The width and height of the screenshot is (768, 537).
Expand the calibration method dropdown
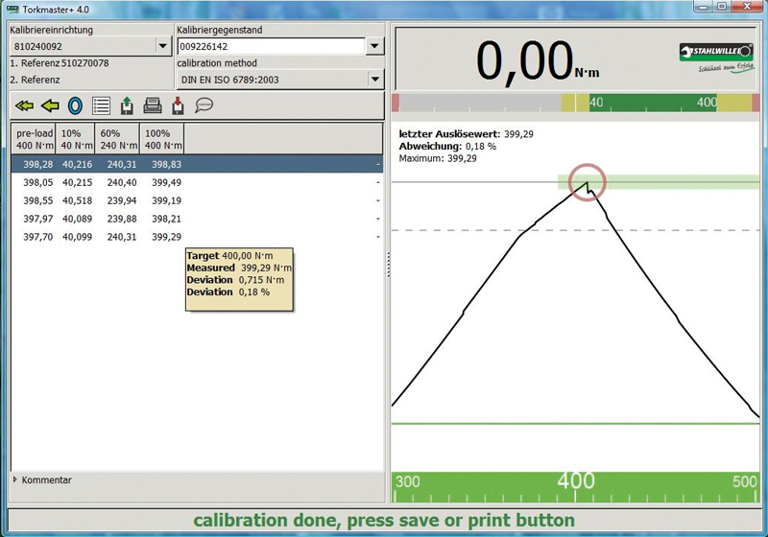(374, 80)
